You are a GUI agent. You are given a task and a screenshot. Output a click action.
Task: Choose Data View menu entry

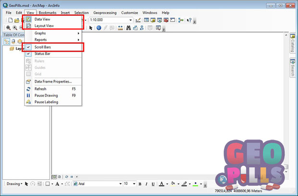coord(53,19)
